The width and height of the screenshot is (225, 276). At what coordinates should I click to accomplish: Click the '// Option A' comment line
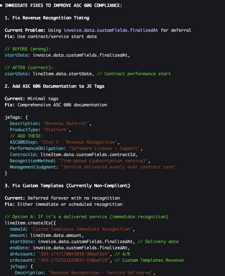click(86, 217)
